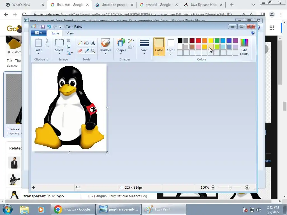Screen dimensions: 287x215
Task: Click the Redo arrow in Paint title bar
Action: pyautogui.click(x=55, y=27)
